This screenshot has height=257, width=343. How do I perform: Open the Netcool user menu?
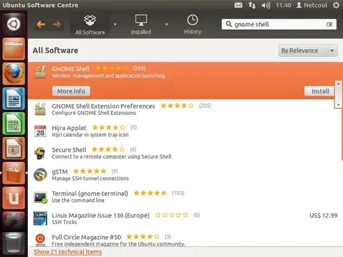coord(312,5)
